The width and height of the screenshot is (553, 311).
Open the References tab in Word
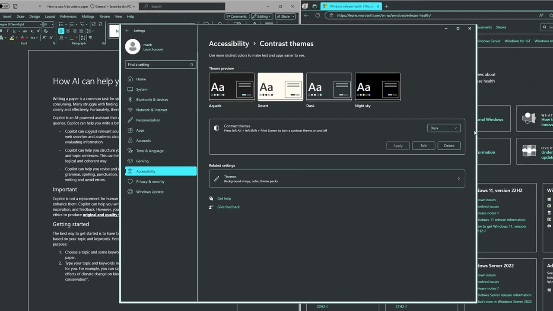click(68, 16)
